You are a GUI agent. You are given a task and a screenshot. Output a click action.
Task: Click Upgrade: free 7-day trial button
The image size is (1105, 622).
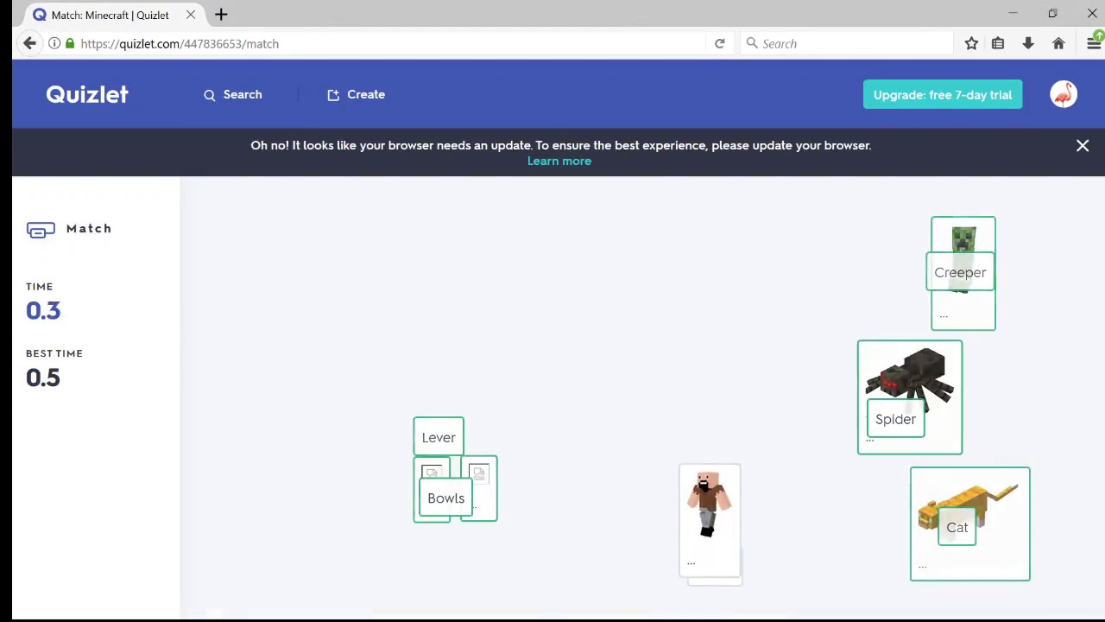tap(943, 95)
